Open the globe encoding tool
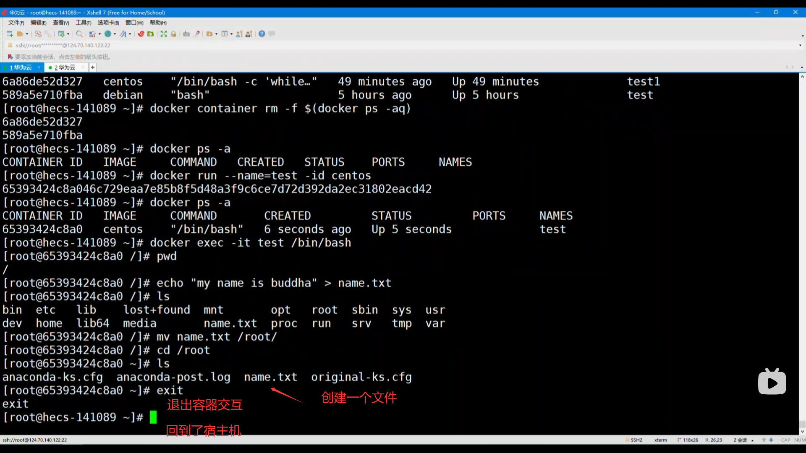Viewport: 806px width, 453px height. click(x=108, y=34)
